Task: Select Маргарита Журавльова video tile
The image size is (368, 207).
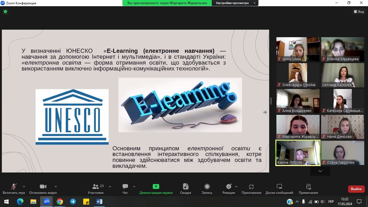Action: pos(298,127)
